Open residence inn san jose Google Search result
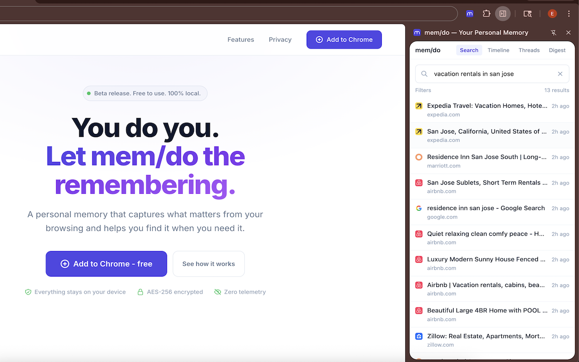Screen dimensions: 579x362 tap(492, 212)
